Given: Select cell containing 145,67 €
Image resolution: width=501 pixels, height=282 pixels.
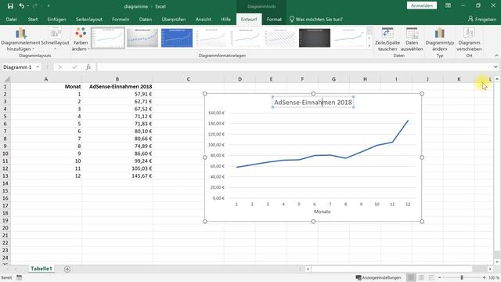Looking at the screenshot, I should pyautogui.click(x=117, y=175).
